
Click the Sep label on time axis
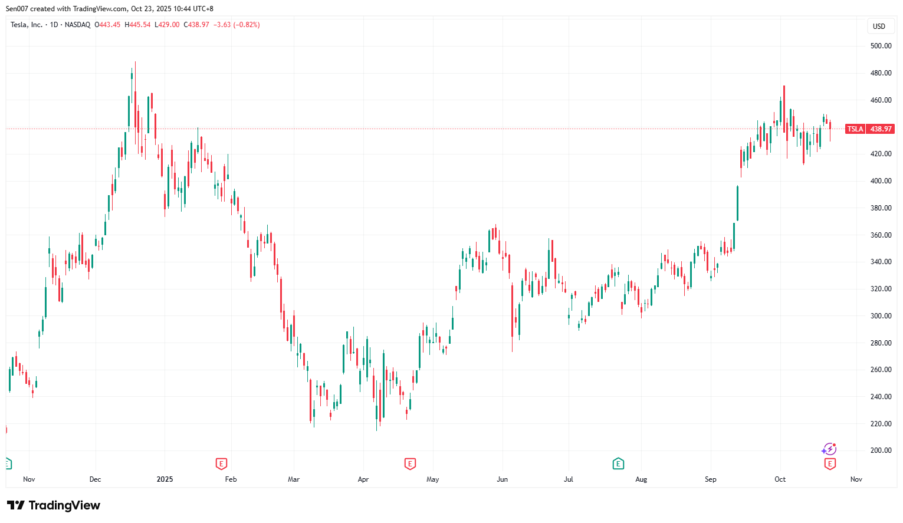point(710,479)
